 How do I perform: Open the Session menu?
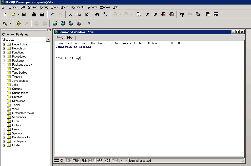pyautogui.click(x=33, y=7)
